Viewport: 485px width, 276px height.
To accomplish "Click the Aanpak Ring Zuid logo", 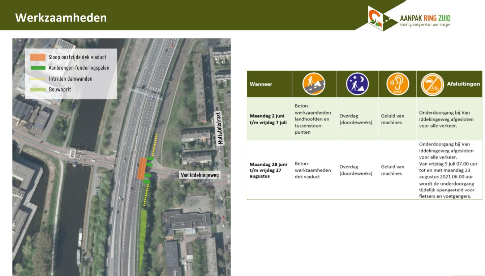I will [409, 18].
